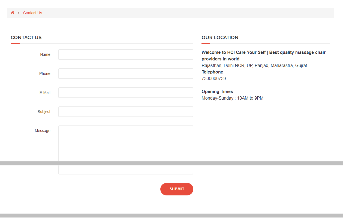The image size is (343, 218).
Task: Click into the Name input field
Action: 126,54
